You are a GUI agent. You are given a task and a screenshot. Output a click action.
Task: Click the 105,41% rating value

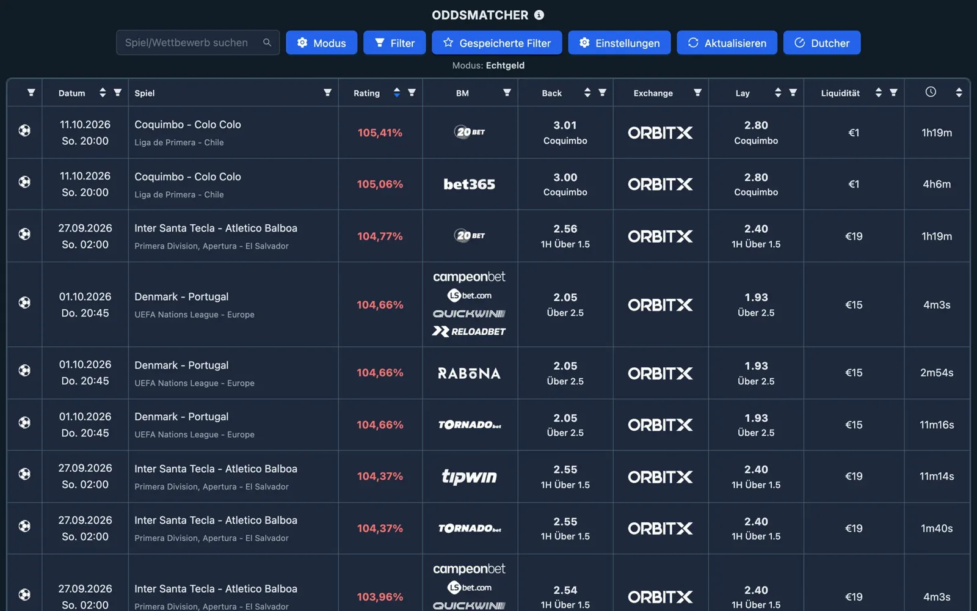click(380, 133)
